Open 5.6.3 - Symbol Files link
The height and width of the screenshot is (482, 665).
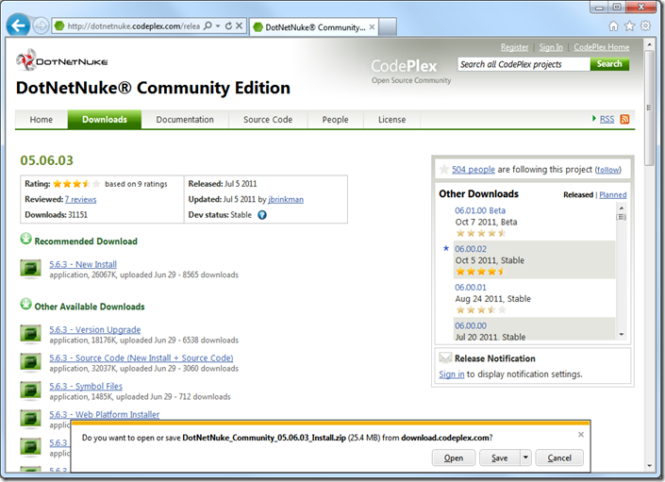[86, 386]
